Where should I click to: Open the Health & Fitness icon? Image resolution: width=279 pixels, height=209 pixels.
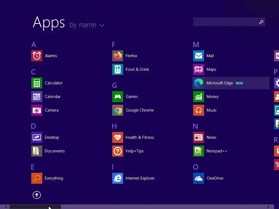pyautogui.click(x=118, y=137)
